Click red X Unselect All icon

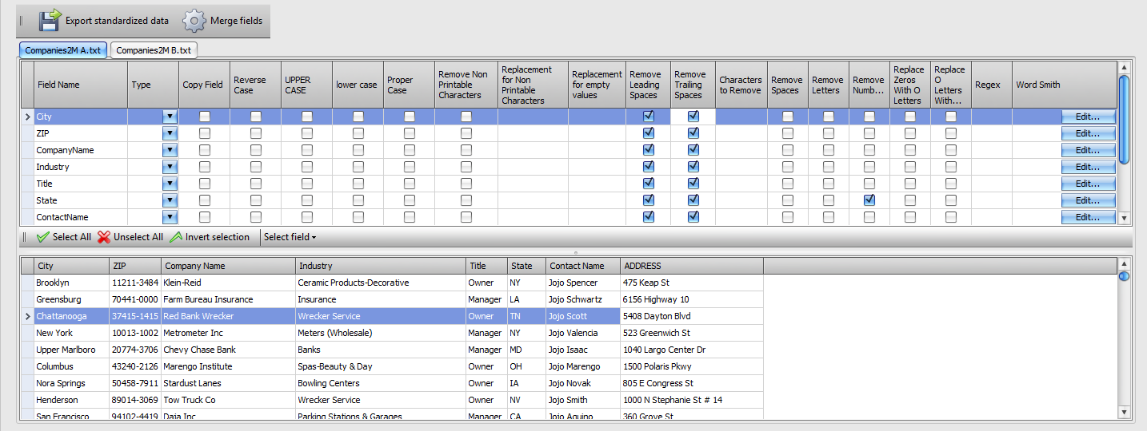point(104,237)
